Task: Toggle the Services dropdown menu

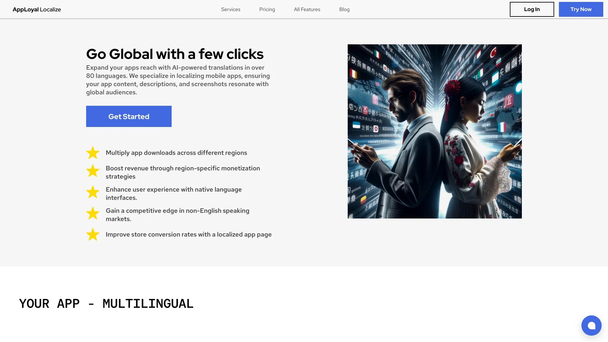Action: click(231, 9)
